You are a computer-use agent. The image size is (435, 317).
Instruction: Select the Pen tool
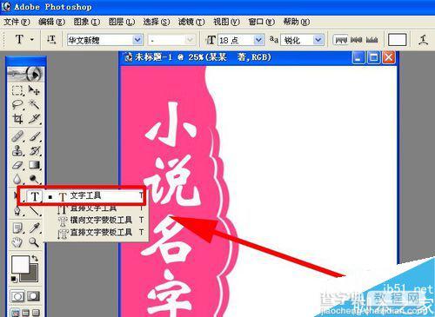[17, 210]
